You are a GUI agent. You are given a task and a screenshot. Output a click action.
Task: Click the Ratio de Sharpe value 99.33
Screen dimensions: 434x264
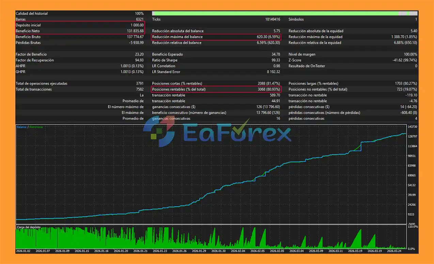tap(276, 60)
